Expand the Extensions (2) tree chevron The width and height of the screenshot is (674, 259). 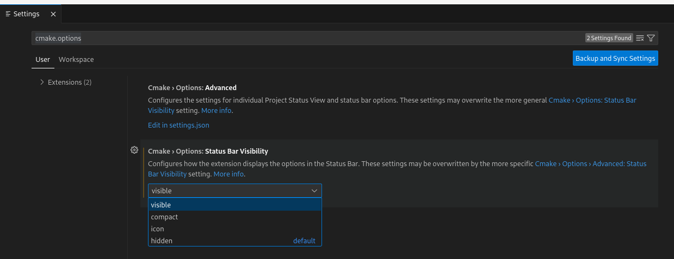click(42, 83)
